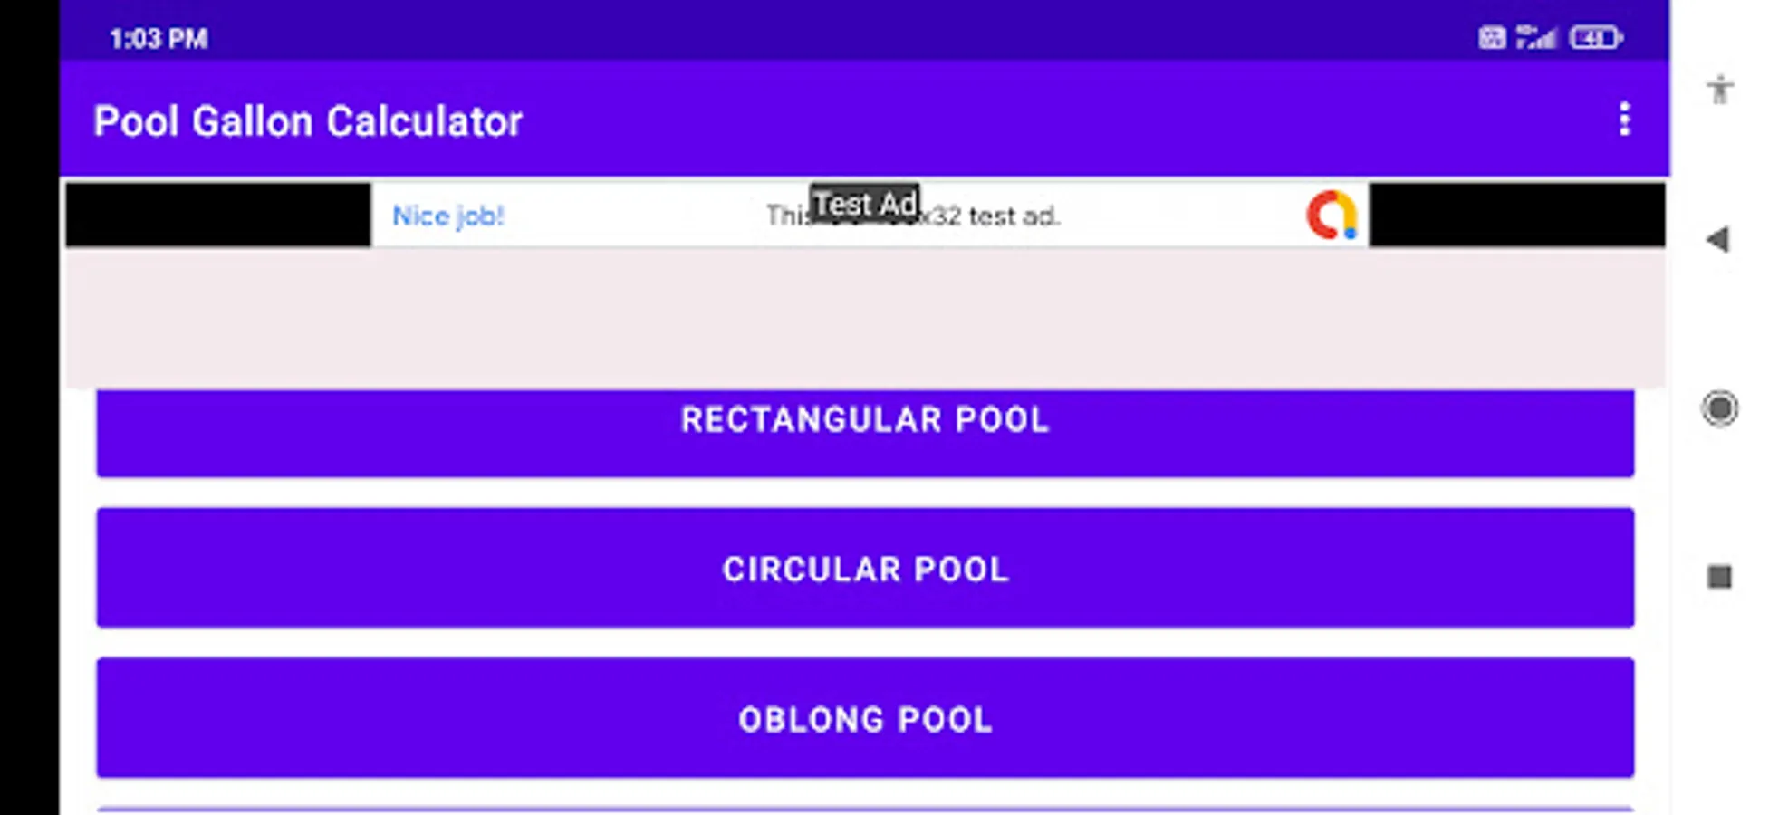Screen dimensions: 1769x815
Task: Open the Oblong Pool calculator
Action: tap(865, 718)
